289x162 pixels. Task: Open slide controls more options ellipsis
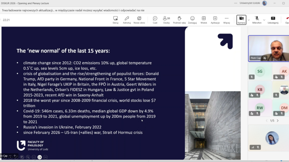coord(45,157)
